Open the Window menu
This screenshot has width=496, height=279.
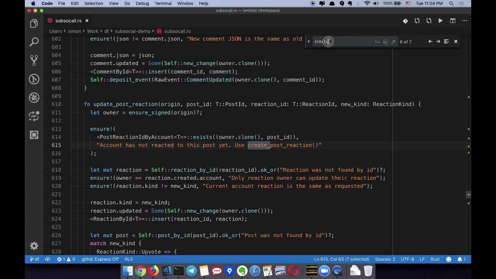185,3
